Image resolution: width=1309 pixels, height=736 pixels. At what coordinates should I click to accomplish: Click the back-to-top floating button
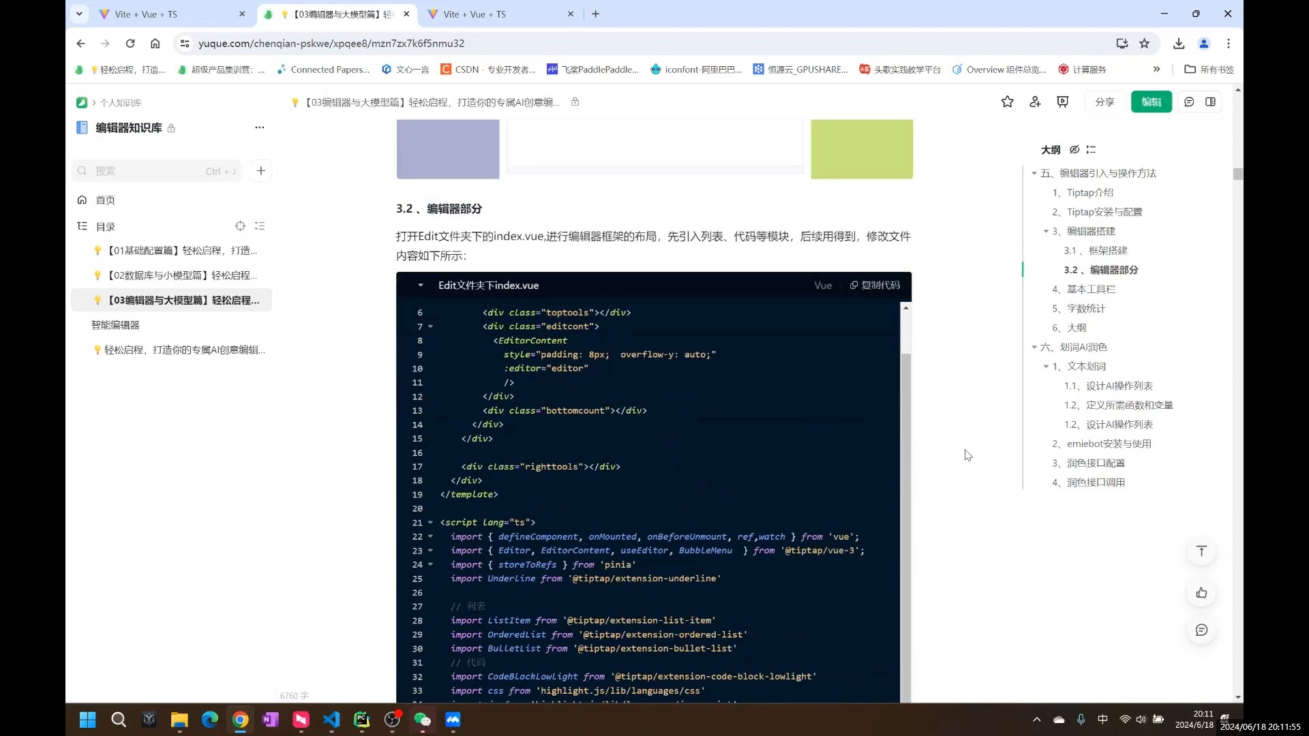coord(1201,551)
